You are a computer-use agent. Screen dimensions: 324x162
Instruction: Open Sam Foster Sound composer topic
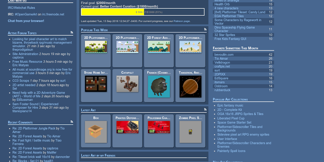35,106
